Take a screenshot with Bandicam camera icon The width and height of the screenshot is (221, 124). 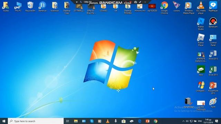point(135,2)
